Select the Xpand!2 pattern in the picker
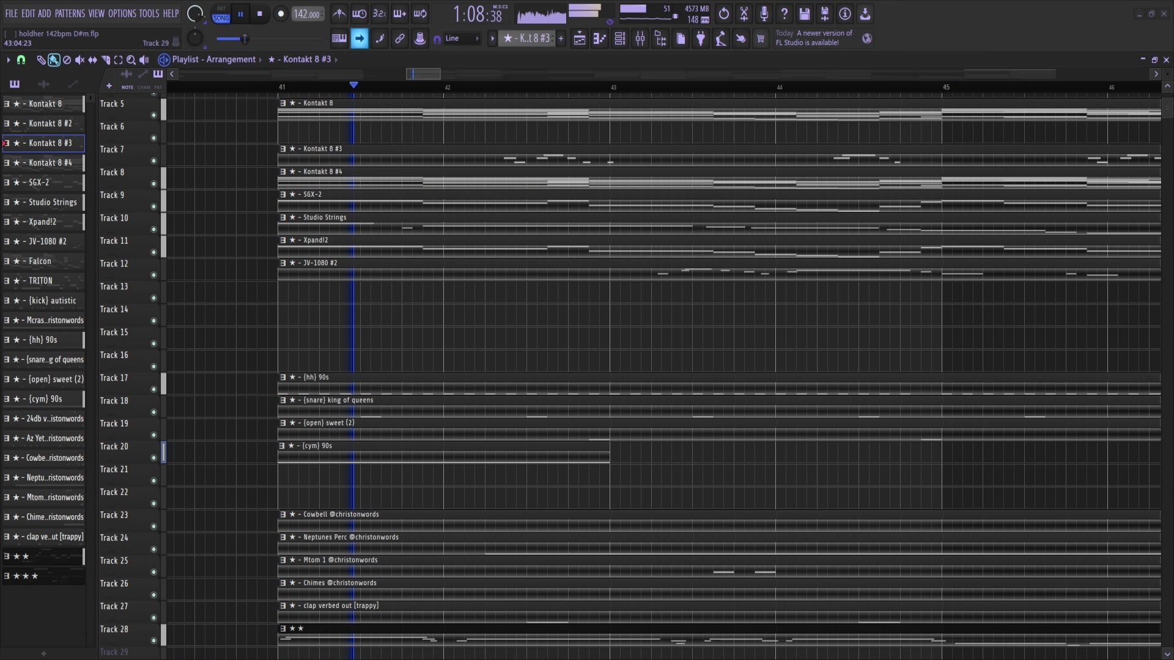The image size is (1174, 660). click(43, 222)
